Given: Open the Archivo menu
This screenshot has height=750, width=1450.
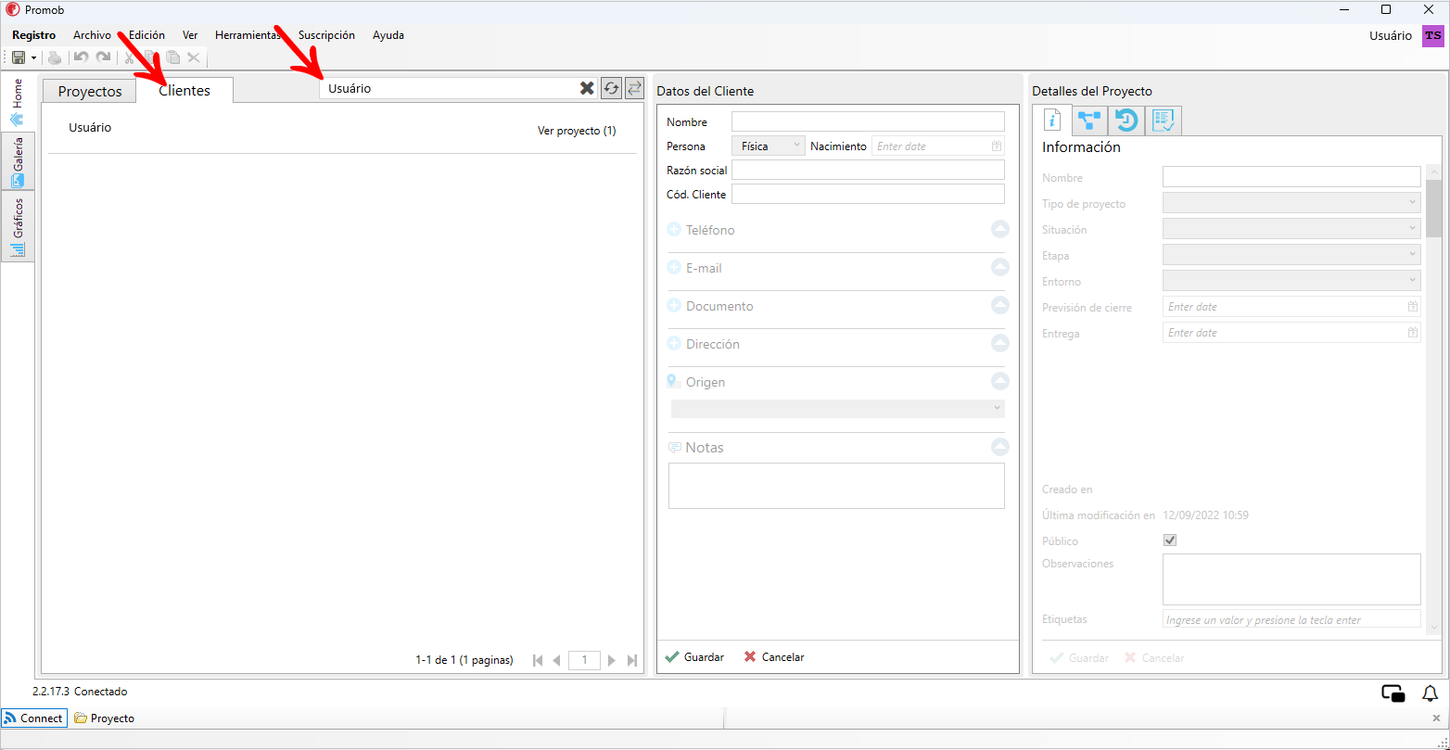Looking at the screenshot, I should click(x=92, y=35).
